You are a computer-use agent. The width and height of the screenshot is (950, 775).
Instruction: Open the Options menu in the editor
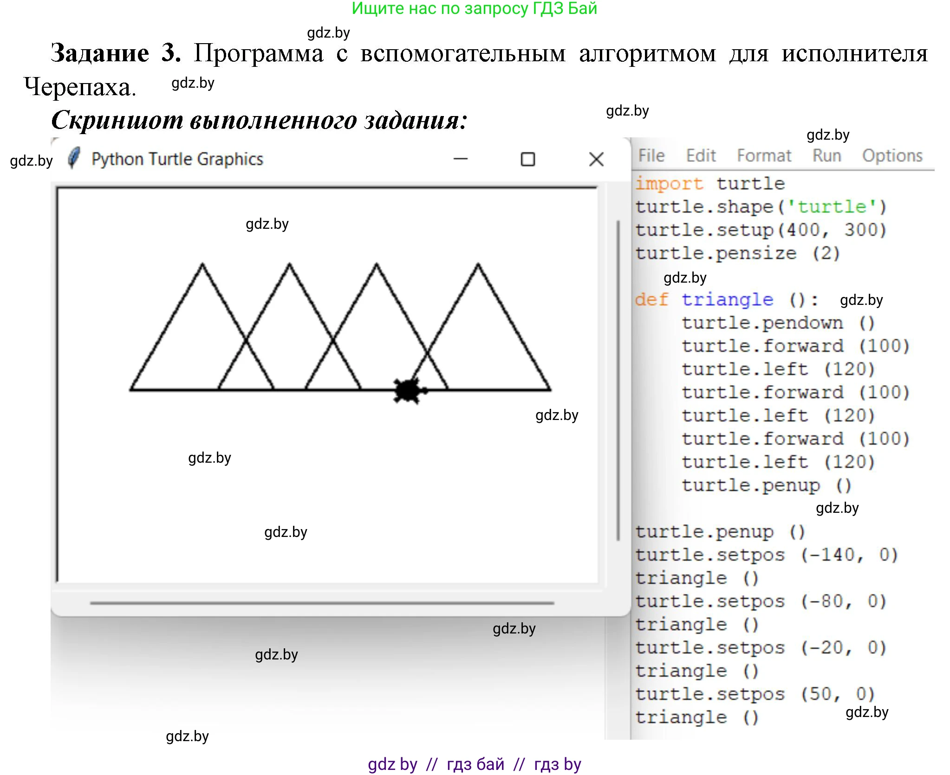click(x=892, y=155)
